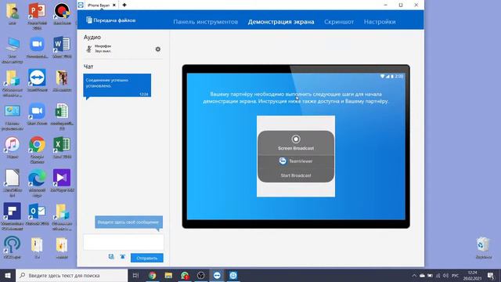Open the Скриншот tab

tap(339, 22)
